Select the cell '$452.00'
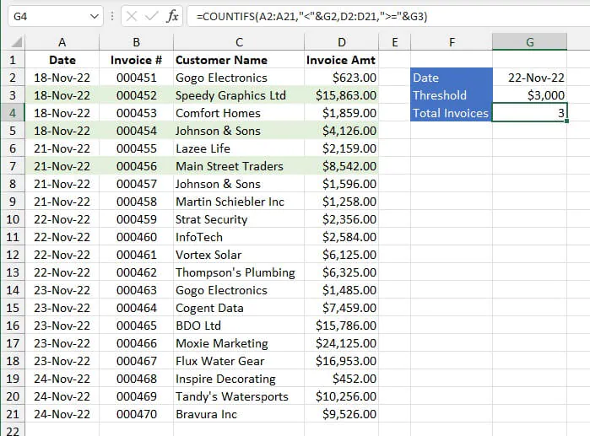 pyautogui.click(x=342, y=379)
